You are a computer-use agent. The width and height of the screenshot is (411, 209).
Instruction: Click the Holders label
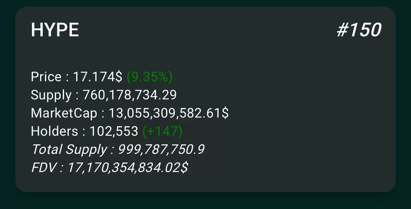[54, 131]
